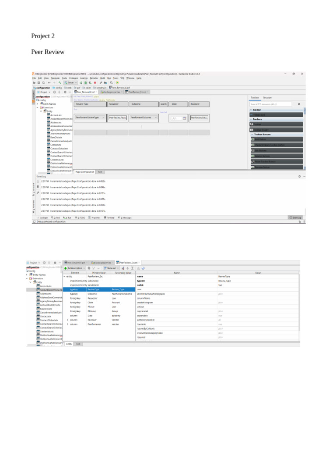Click the exportable property row
The height and width of the screenshot is (449, 336).
coord(218,316)
